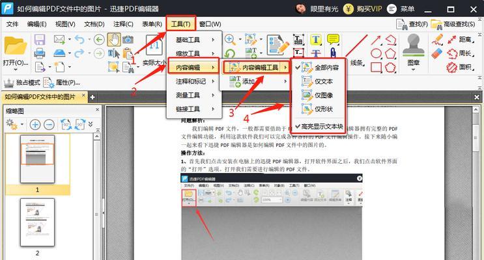Choose the Select Text tool
Viewport: 484px width, 260px height.
(113, 53)
